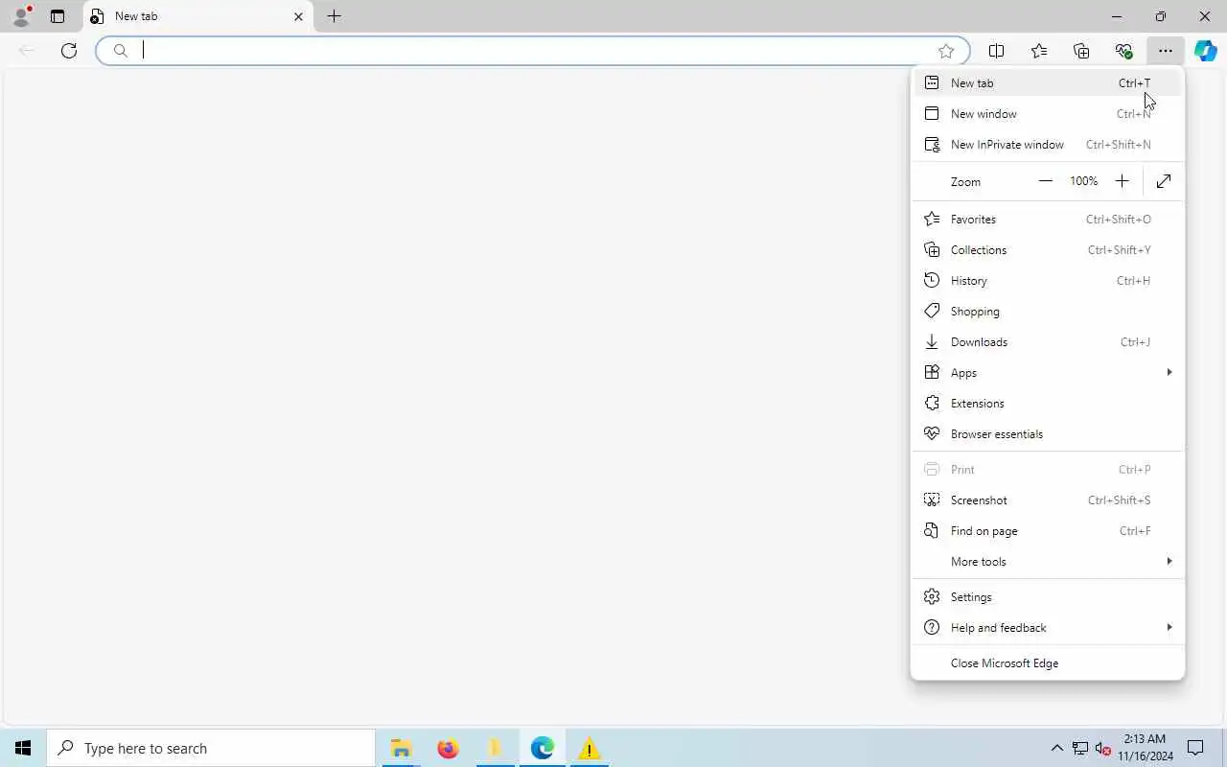Show hidden system tray icons

tap(1056, 748)
